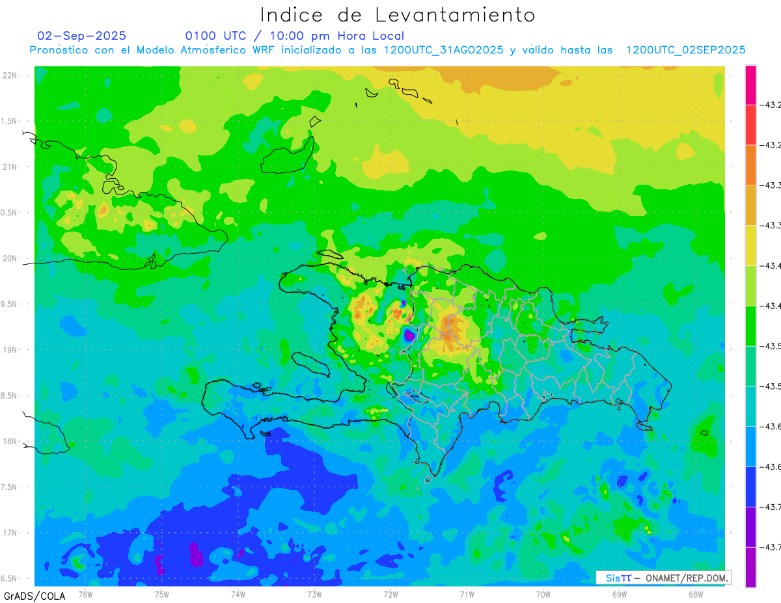Viewport: 781px width, 603px height.
Task: Select the red swatch in the color scale
Action: click(x=750, y=125)
